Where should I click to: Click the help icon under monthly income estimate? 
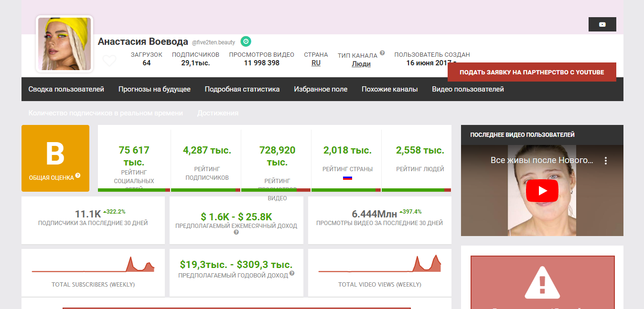click(236, 233)
